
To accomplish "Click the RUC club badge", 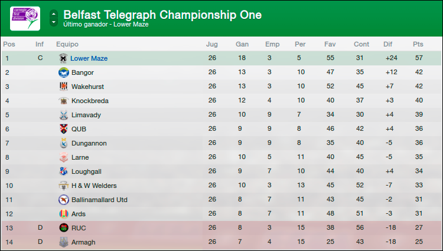I will (64, 227).
